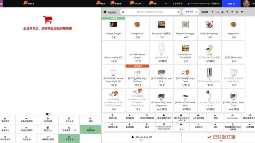Click the blue close button in top bar
255x143 pixels.
click(x=231, y=4)
